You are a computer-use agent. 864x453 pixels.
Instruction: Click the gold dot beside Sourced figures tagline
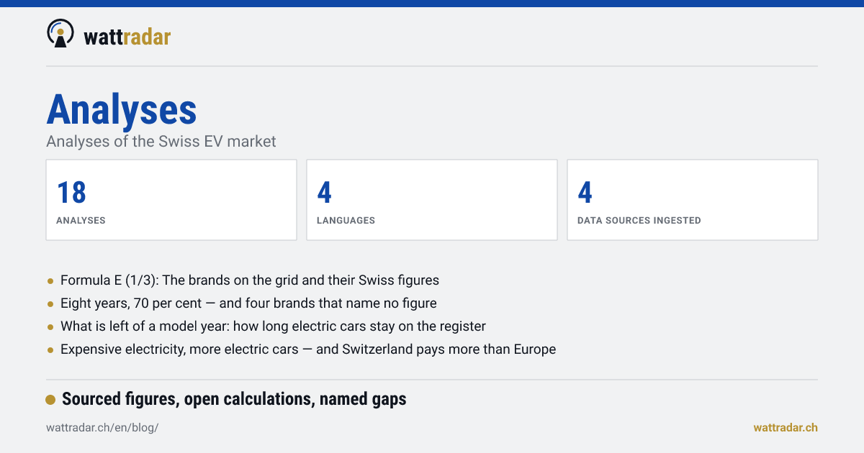click(x=50, y=400)
